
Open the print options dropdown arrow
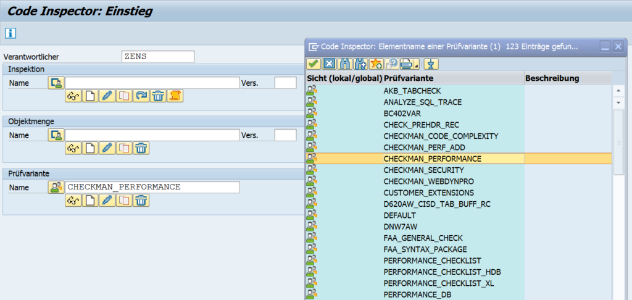pyautogui.click(x=416, y=64)
